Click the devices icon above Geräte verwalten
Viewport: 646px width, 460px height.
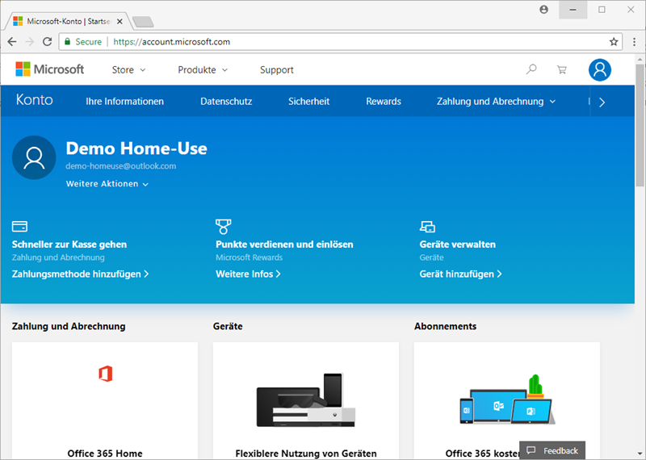point(427,227)
